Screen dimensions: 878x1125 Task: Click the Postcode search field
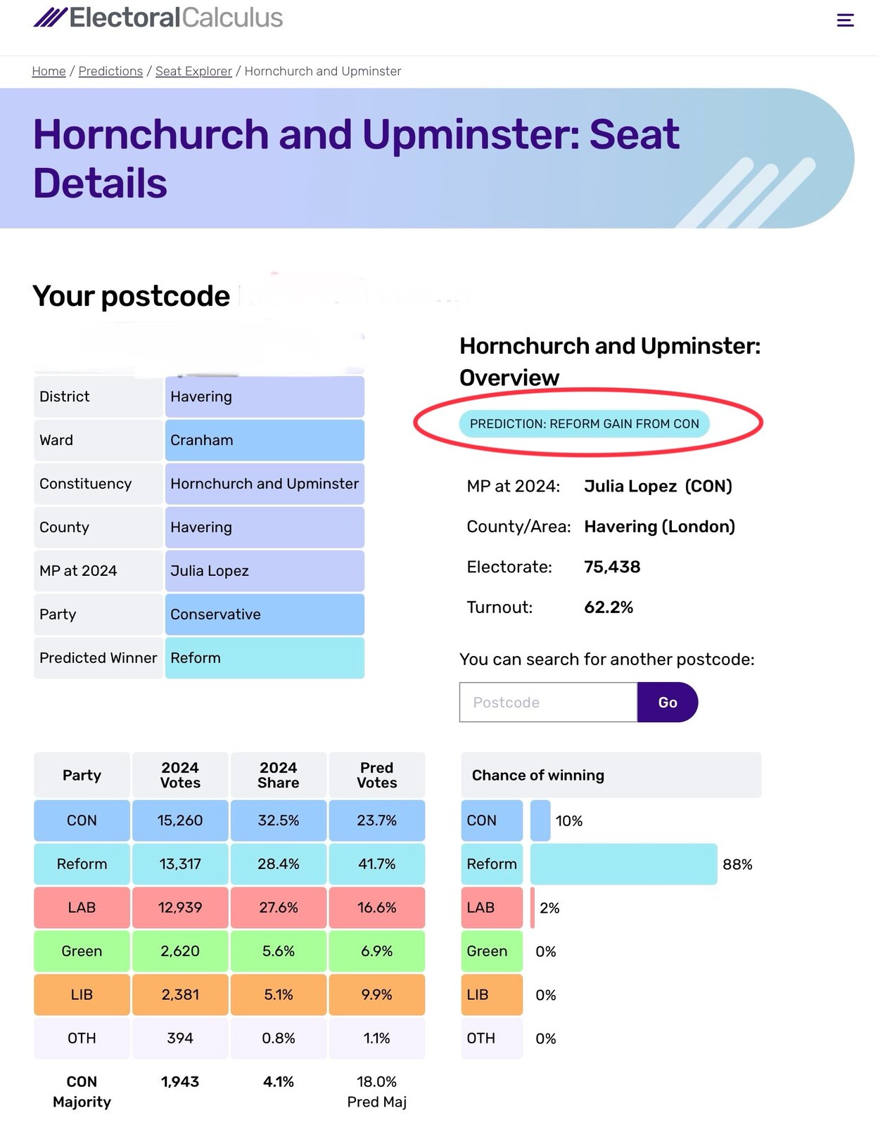click(x=548, y=702)
